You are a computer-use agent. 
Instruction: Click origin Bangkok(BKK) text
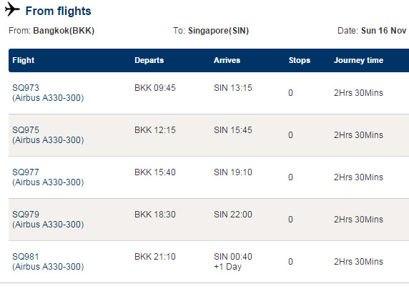coord(64,31)
